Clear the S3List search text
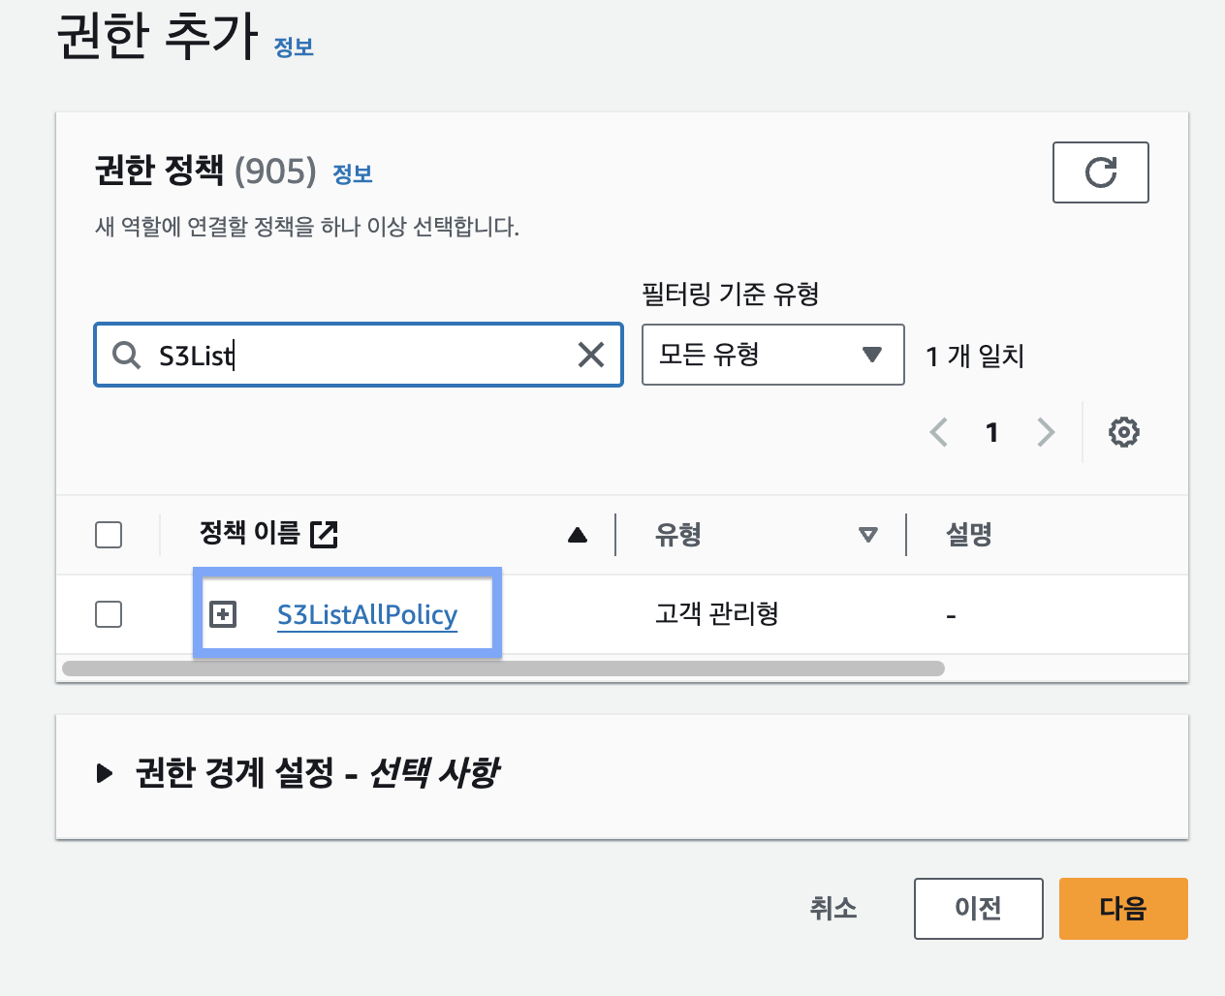 click(x=590, y=355)
